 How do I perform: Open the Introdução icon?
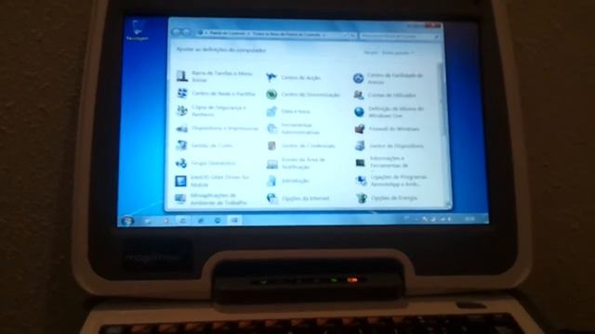click(x=271, y=181)
